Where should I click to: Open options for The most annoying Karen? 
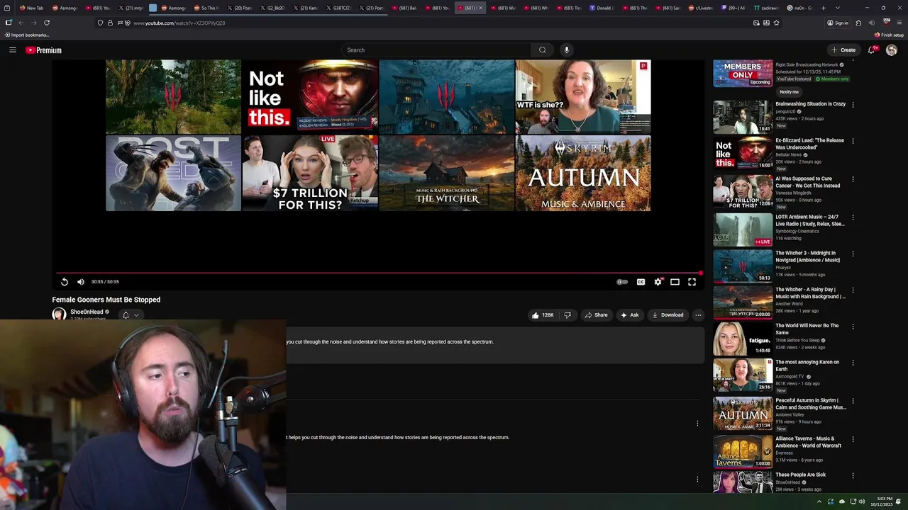(x=853, y=363)
